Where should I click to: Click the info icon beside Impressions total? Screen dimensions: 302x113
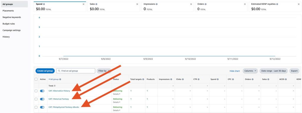tap(157, 4)
